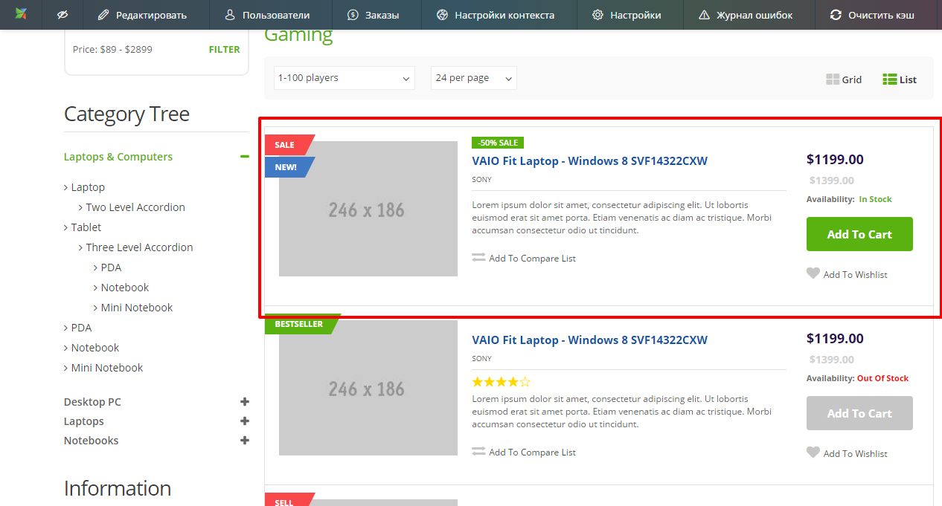Image resolution: width=942 pixels, height=506 pixels.
Task: Click the green Add To Cart button
Action: coord(859,234)
